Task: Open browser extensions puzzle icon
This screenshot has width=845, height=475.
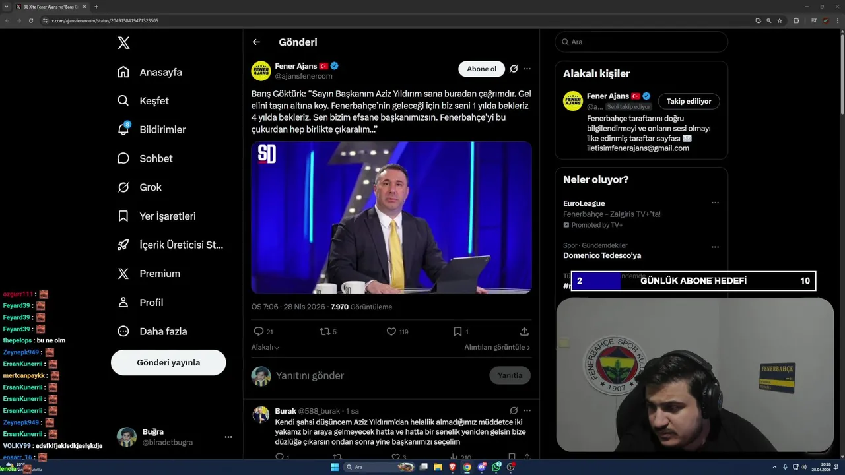Action: pos(796,20)
